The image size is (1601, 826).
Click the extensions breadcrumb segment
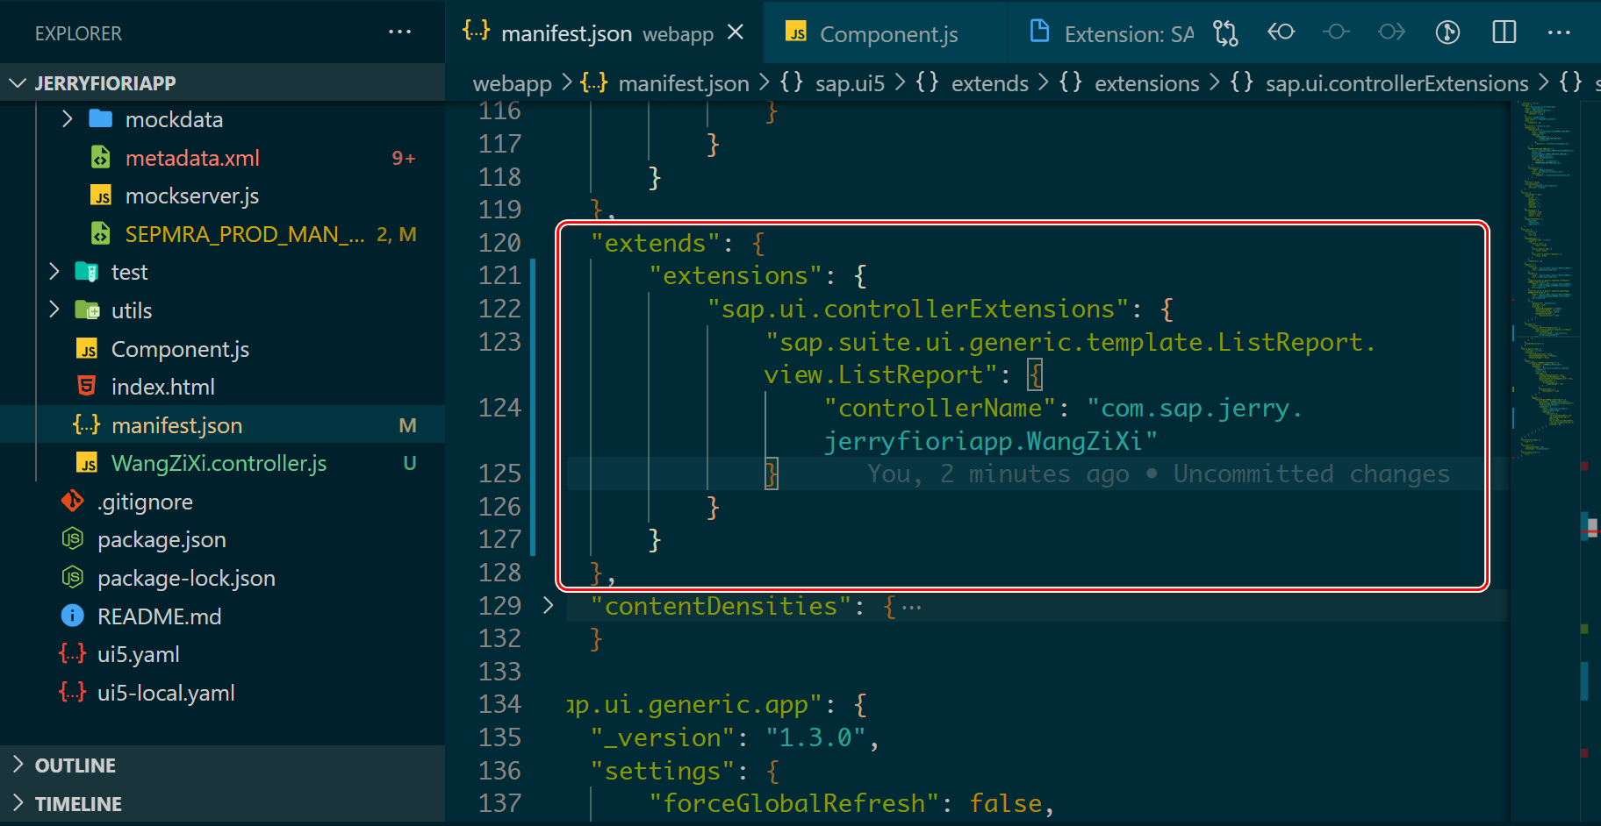pos(1146,83)
